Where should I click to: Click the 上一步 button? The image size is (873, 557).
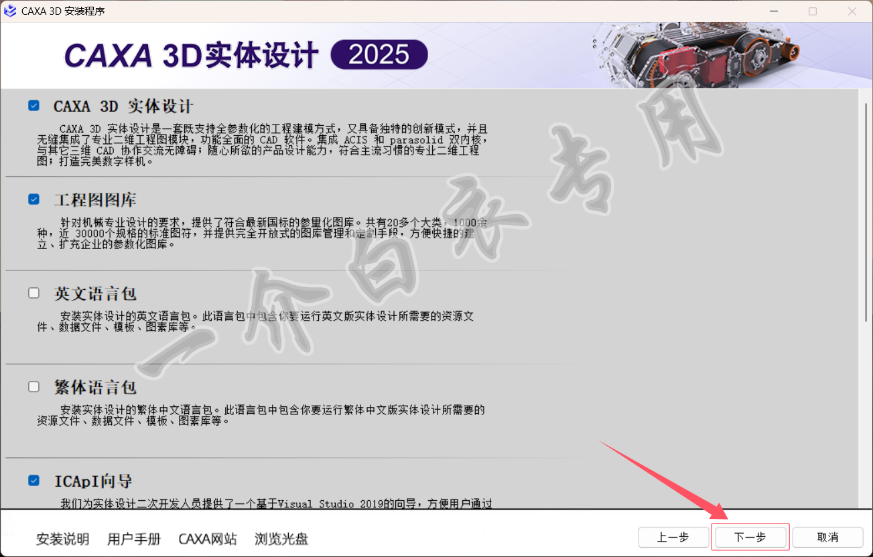(673, 537)
